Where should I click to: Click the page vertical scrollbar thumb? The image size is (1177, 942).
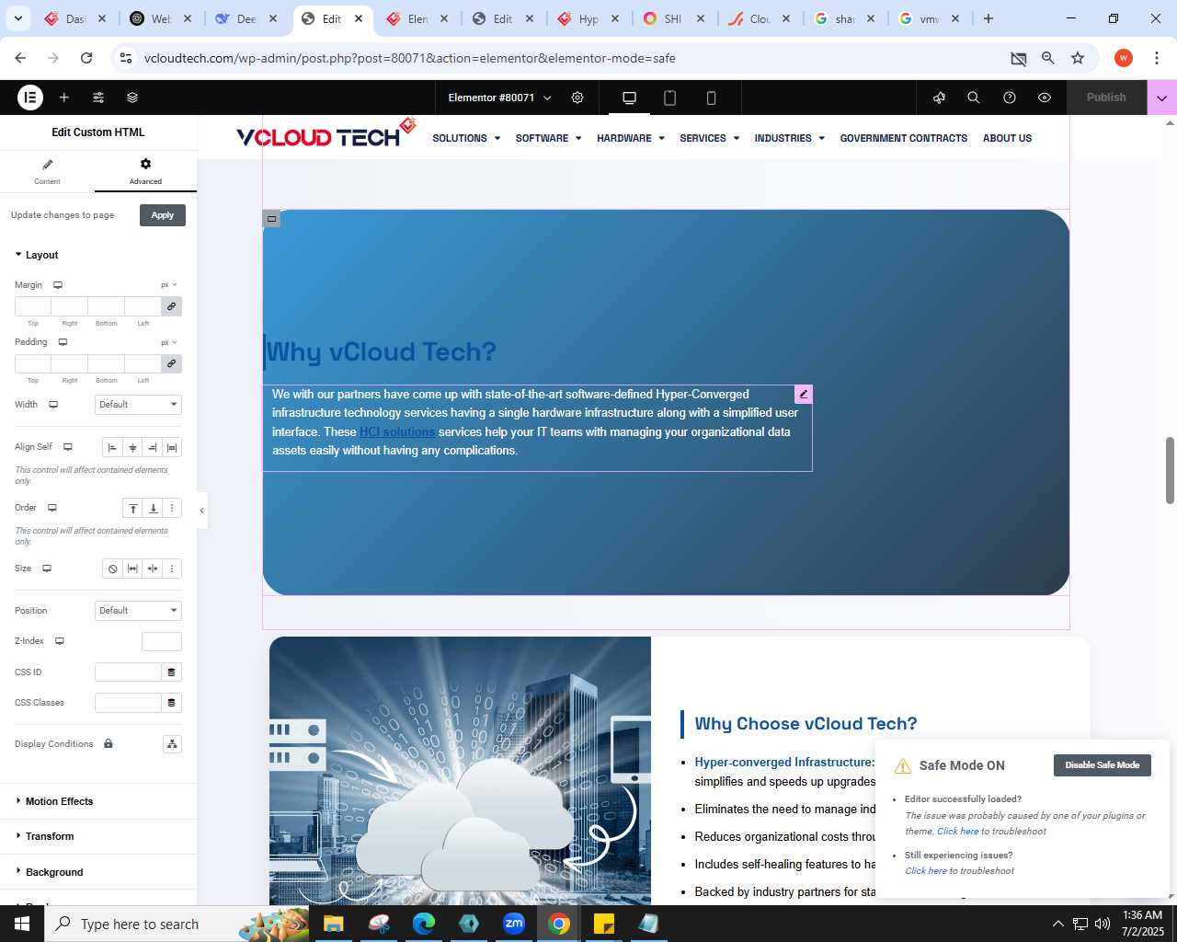click(1171, 471)
